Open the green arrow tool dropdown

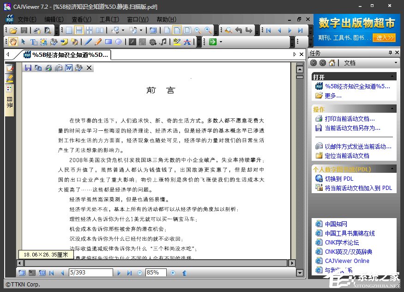tap(220, 42)
